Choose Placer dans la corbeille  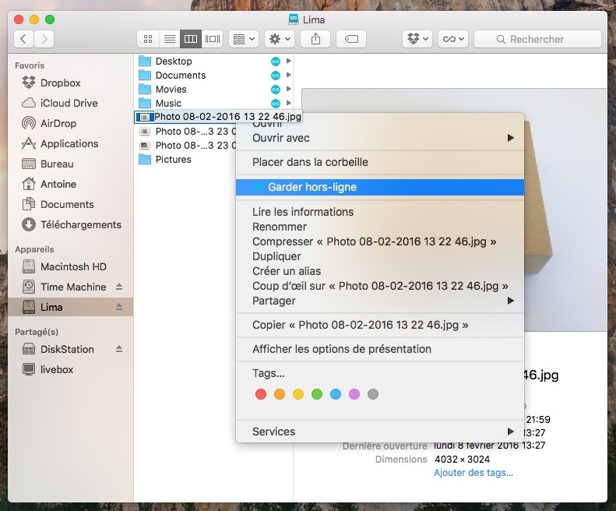pyautogui.click(x=380, y=162)
